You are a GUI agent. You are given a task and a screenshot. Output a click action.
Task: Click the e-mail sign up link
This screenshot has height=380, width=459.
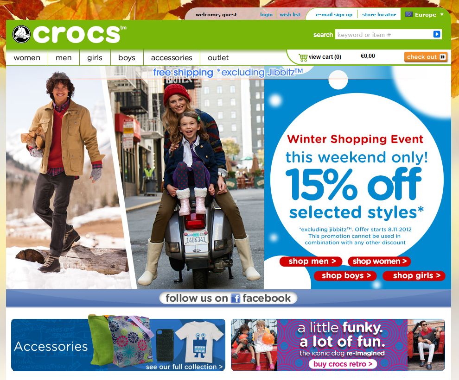334,15
